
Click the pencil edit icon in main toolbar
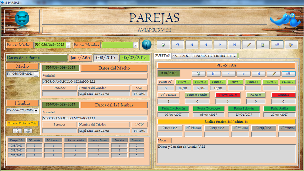pos(249,45)
